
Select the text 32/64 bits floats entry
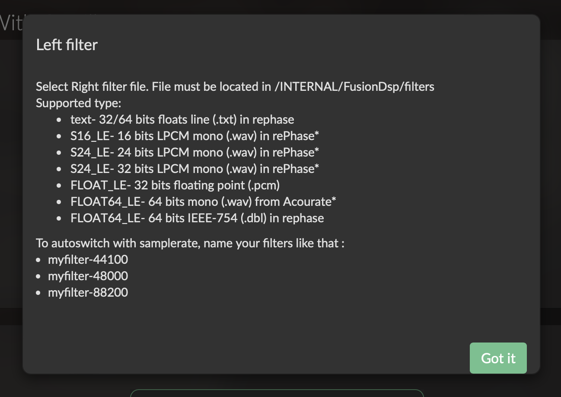[x=182, y=119]
